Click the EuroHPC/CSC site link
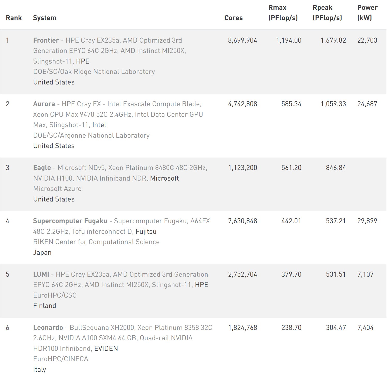This screenshot has height=380, width=388. [x=55, y=295]
